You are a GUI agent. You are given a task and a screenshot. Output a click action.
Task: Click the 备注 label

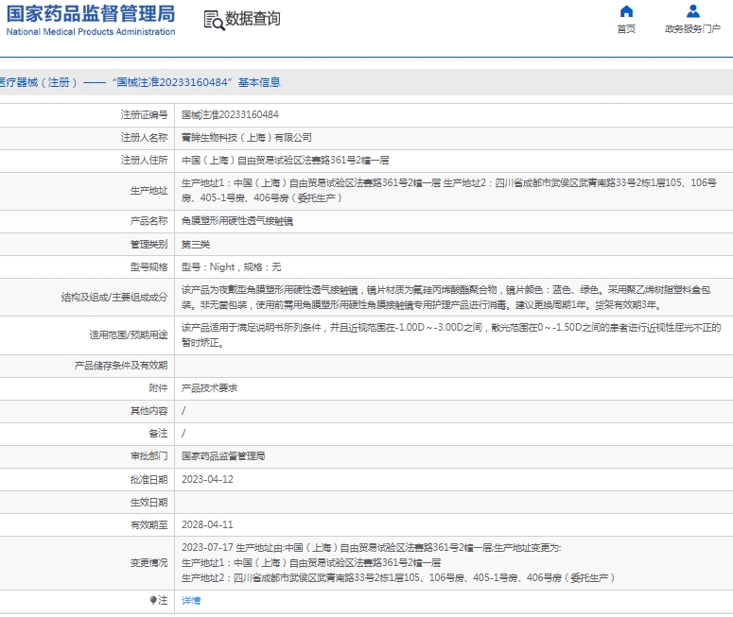coord(158,434)
